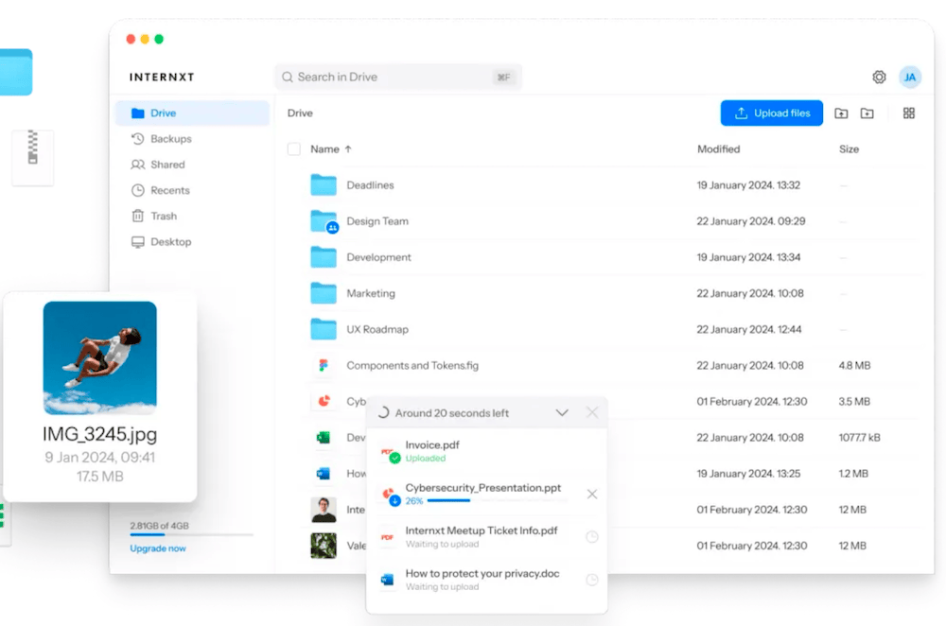
Task: Sort by Size column header
Action: (849, 149)
